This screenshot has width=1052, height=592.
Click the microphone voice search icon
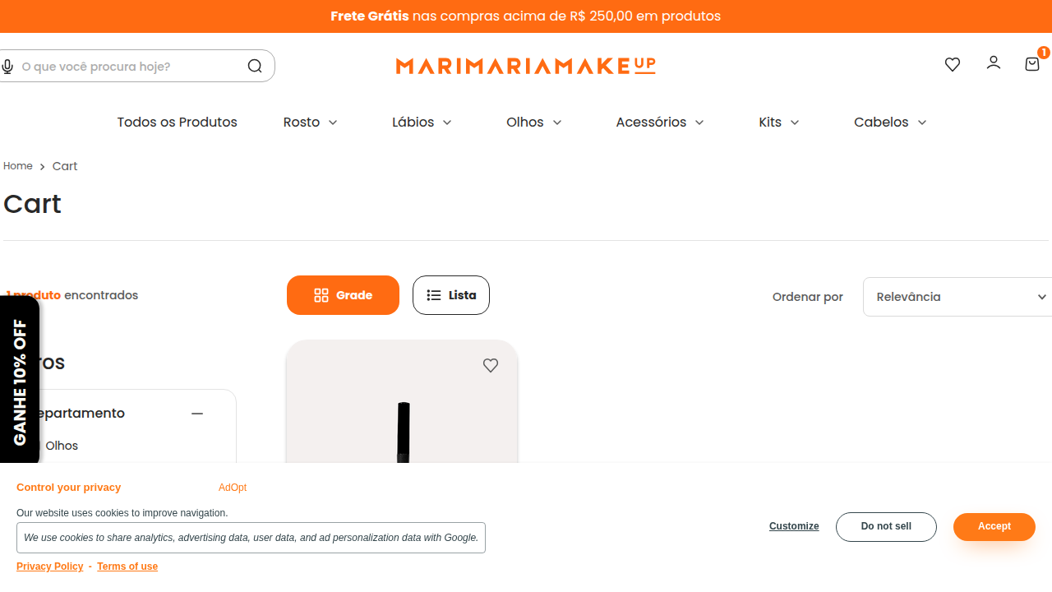coord(7,67)
